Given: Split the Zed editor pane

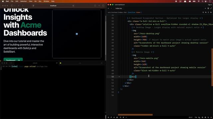Looking at the screenshot, I should [208, 8].
